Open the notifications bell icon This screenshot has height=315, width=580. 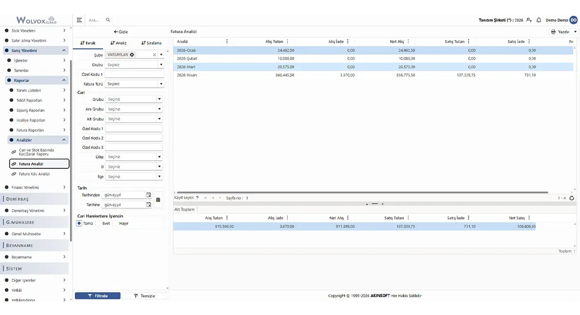click(x=538, y=20)
